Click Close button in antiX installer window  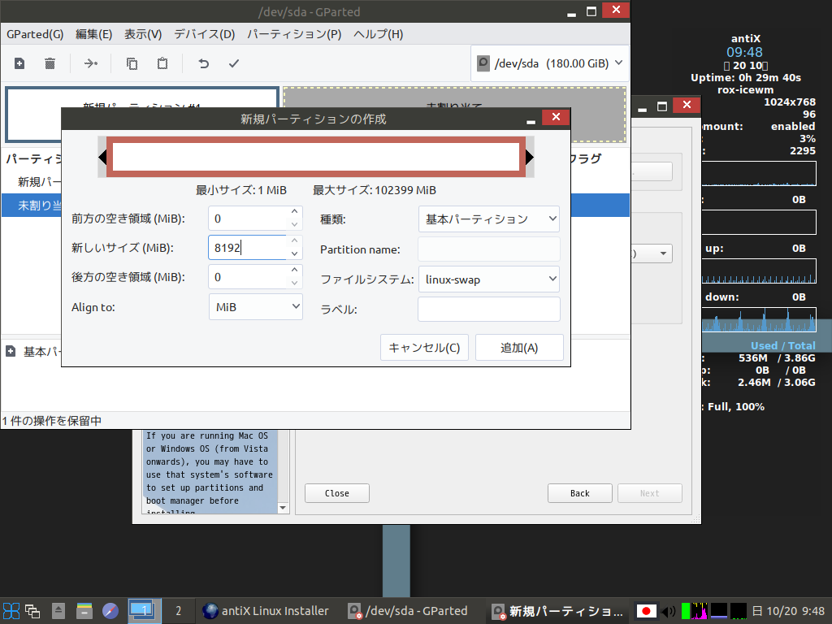point(337,493)
